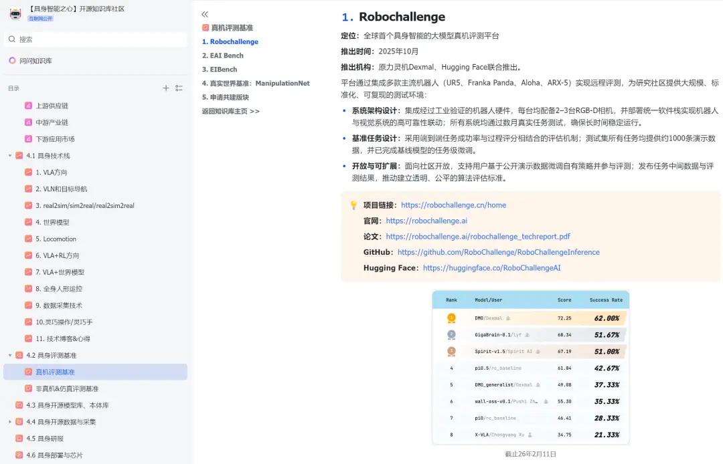Open 3. real2sim/sim2real/real2sim2real page
This screenshot has width=723, height=464.
click(85, 205)
